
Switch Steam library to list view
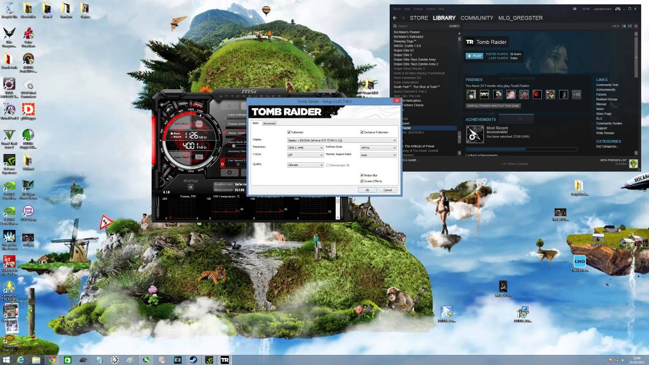pyautogui.click(x=631, y=26)
